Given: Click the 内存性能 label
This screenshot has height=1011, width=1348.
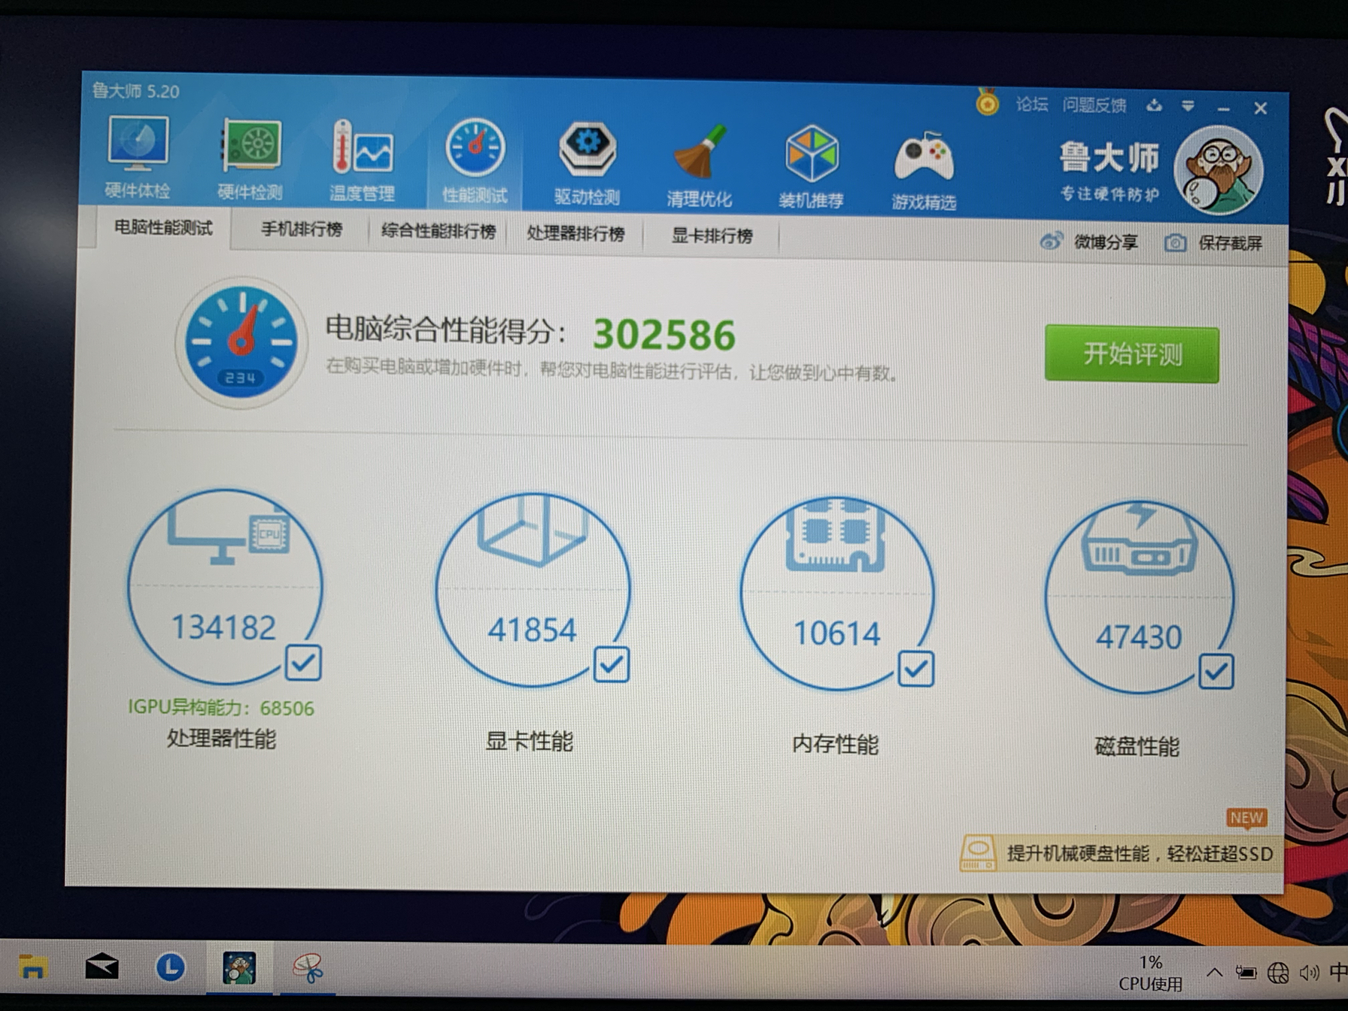Looking at the screenshot, I should point(835,744).
